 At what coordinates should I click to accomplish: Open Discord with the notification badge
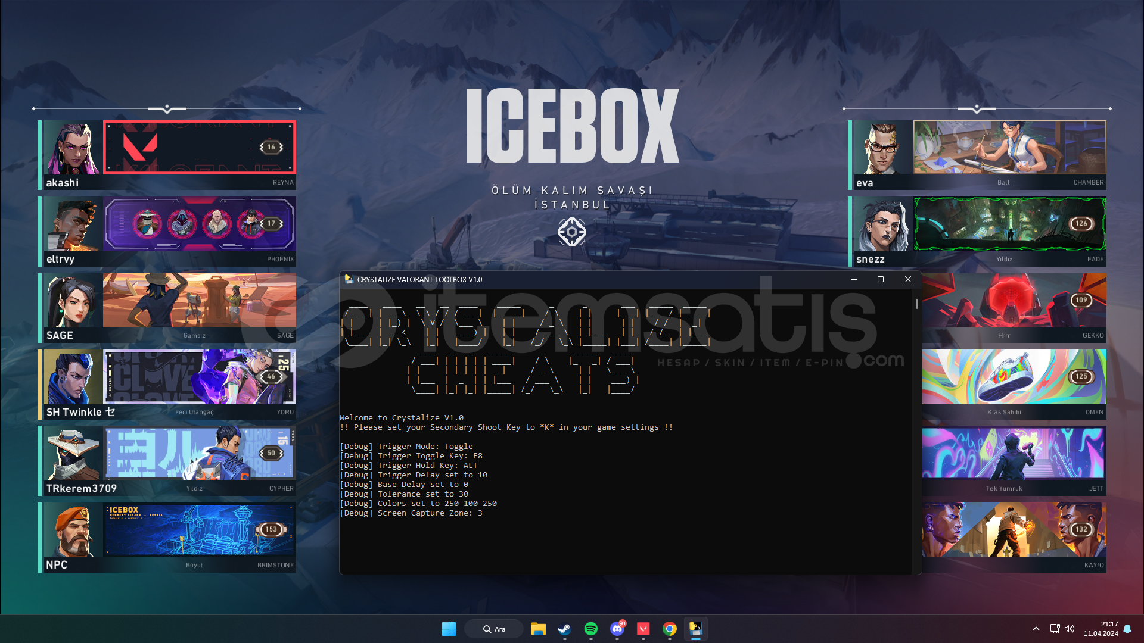[x=617, y=629]
